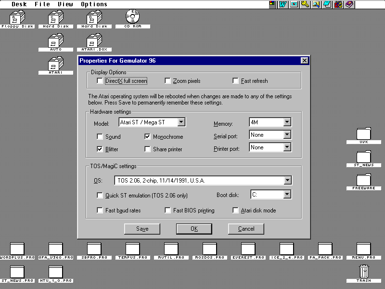This screenshot has width=385, height=289.
Task: Check the Share printer option
Action: point(147,149)
